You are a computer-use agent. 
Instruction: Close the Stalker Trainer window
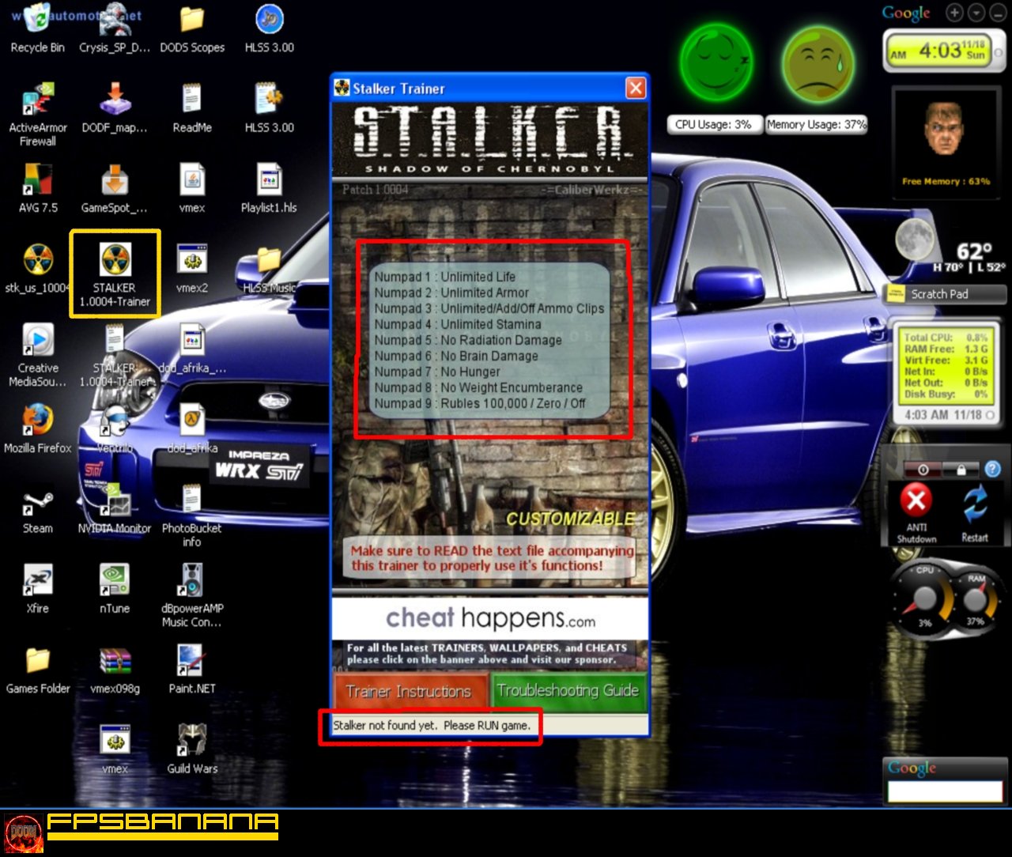[x=636, y=88]
